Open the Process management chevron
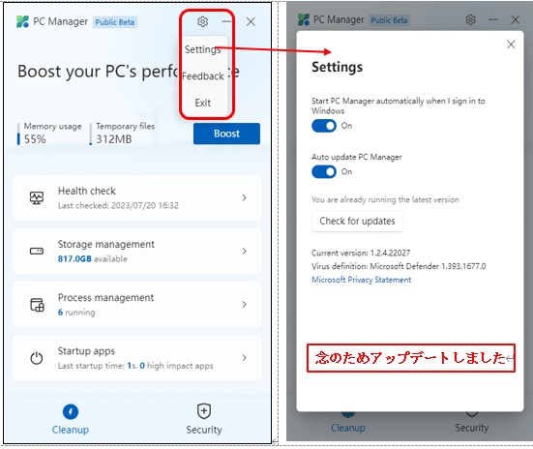The width and height of the screenshot is (533, 449). tap(244, 305)
